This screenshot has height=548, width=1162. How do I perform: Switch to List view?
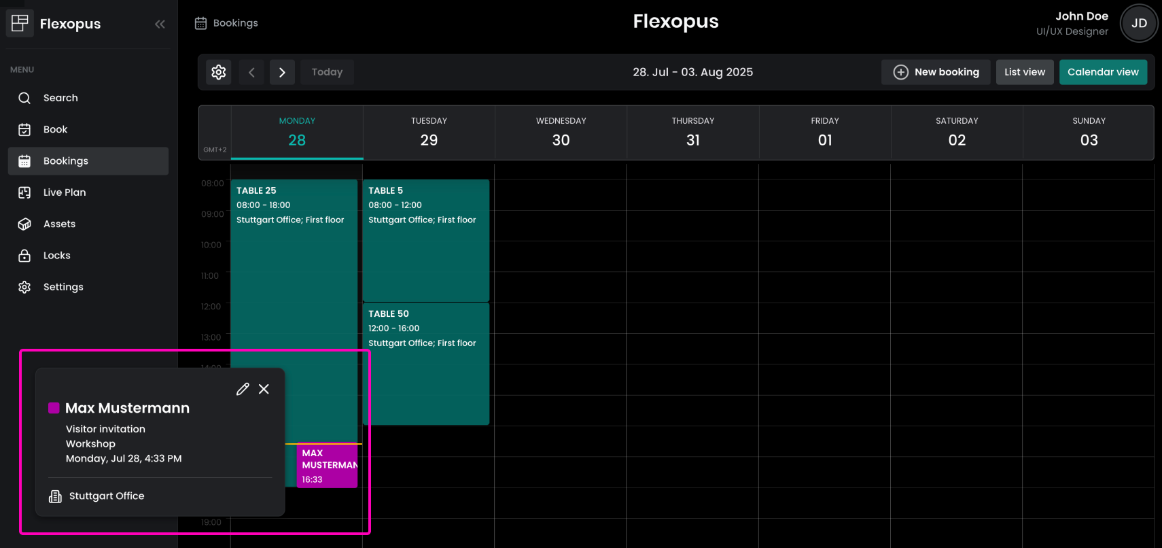(x=1025, y=72)
